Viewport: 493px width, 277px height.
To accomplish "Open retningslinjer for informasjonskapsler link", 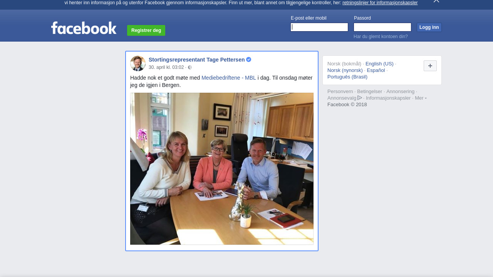I will [380, 3].
